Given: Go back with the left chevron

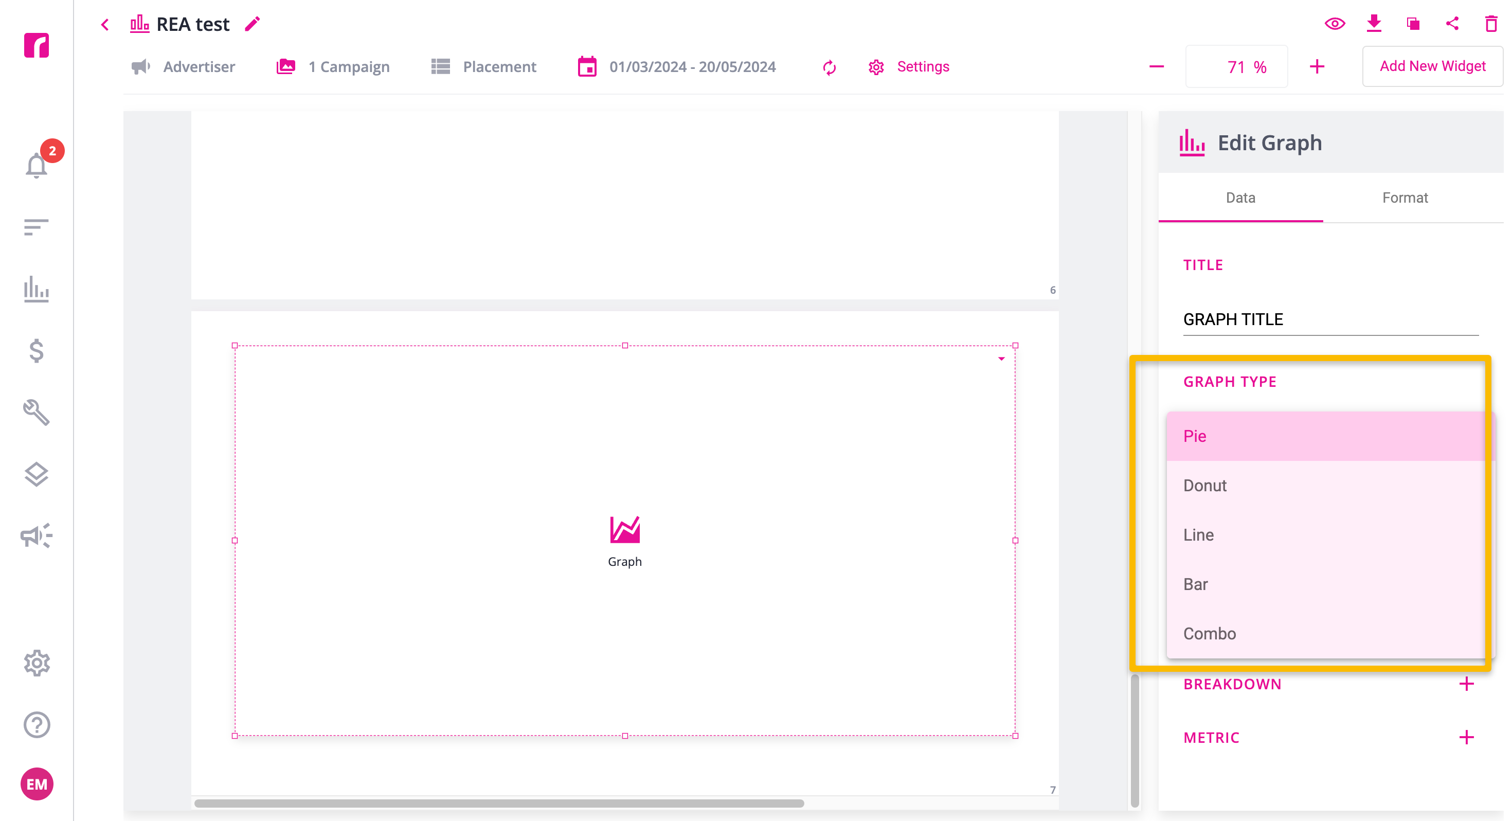Looking at the screenshot, I should 105,25.
